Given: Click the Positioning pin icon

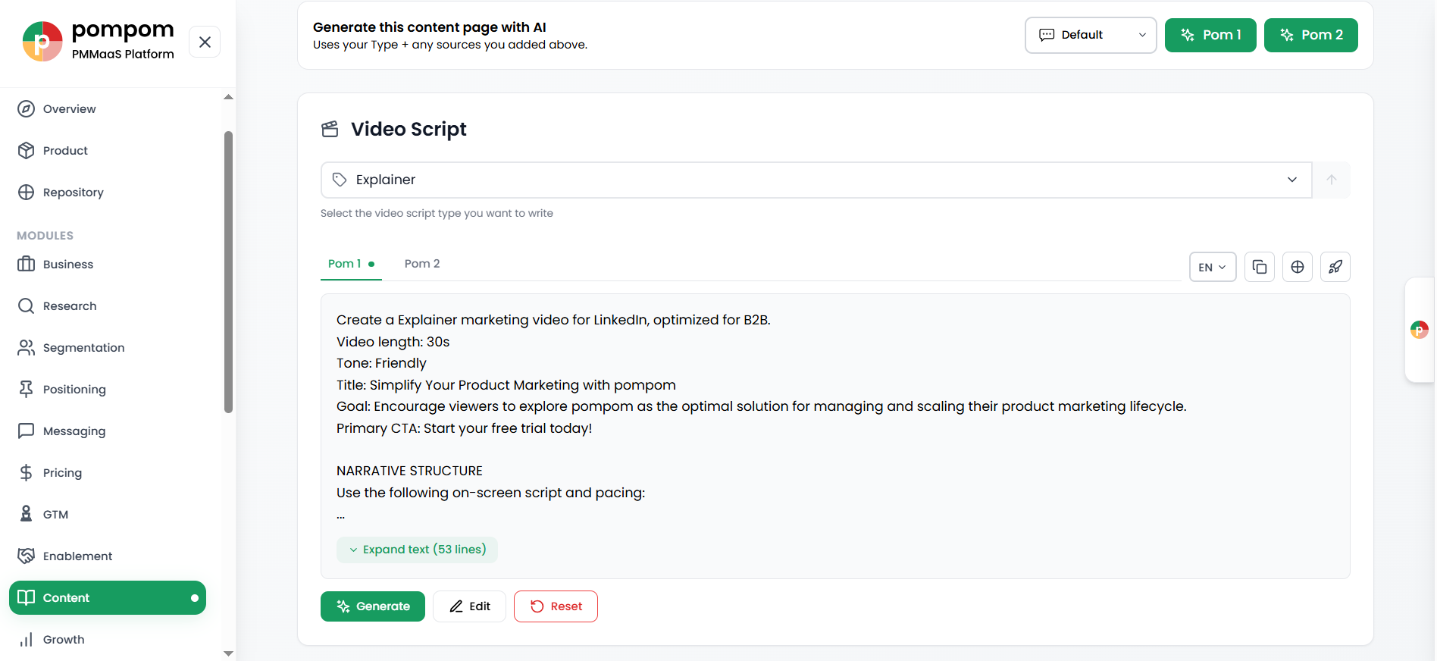Looking at the screenshot, I should (x=26, y=389).
